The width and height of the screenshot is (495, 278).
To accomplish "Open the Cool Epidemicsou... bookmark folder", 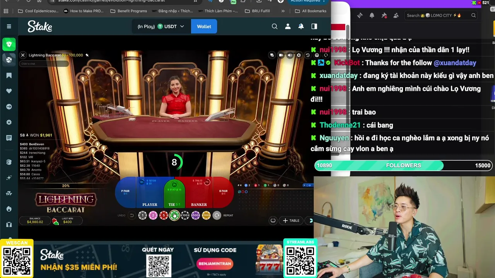I will pos(38,11).
